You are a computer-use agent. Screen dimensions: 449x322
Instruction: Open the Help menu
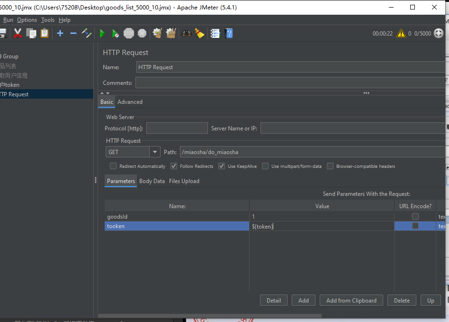tap(64, 20)
